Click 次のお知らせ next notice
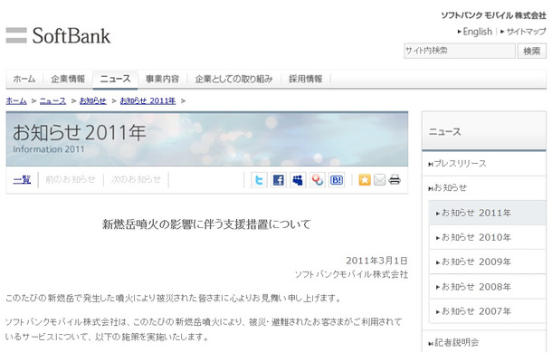 pos(136,179)
